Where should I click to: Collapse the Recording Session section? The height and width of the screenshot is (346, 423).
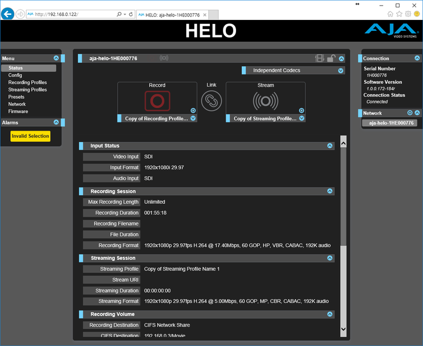click(x=330, y=191)
